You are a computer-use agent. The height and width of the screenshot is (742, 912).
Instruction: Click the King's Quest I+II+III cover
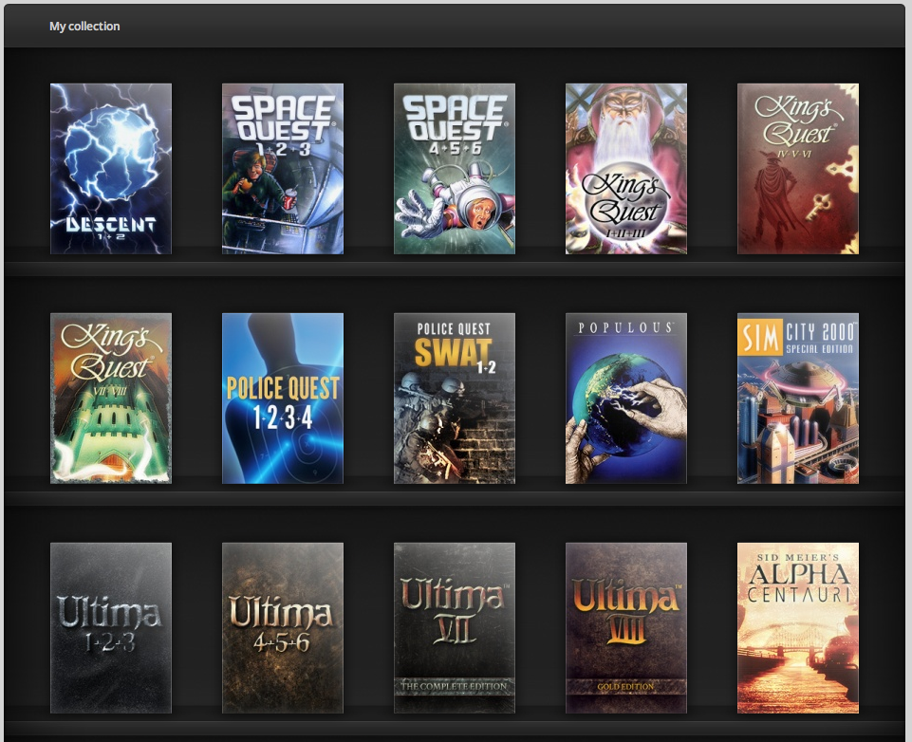625,169
